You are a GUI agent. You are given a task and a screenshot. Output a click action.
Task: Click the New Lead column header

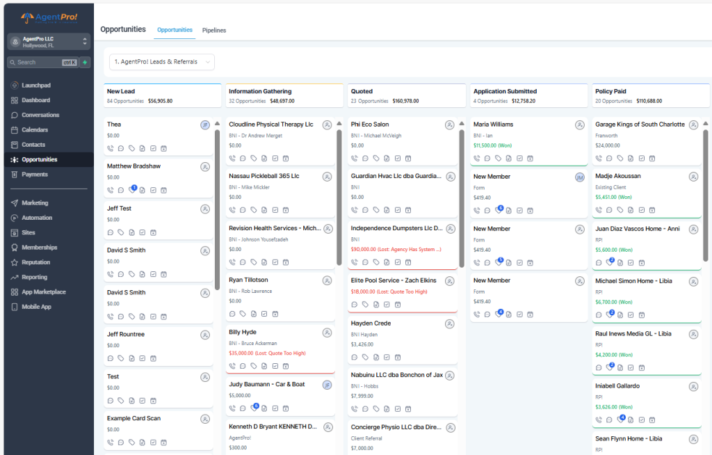click(x=162, y=95)
